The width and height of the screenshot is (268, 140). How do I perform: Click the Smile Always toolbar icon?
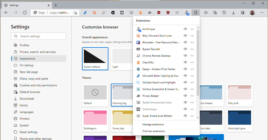point(122,13)
